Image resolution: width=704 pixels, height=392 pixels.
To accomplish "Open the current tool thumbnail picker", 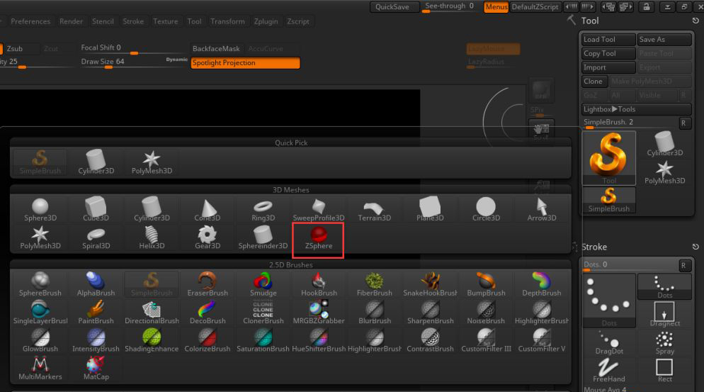I will [x=609, y=158].
